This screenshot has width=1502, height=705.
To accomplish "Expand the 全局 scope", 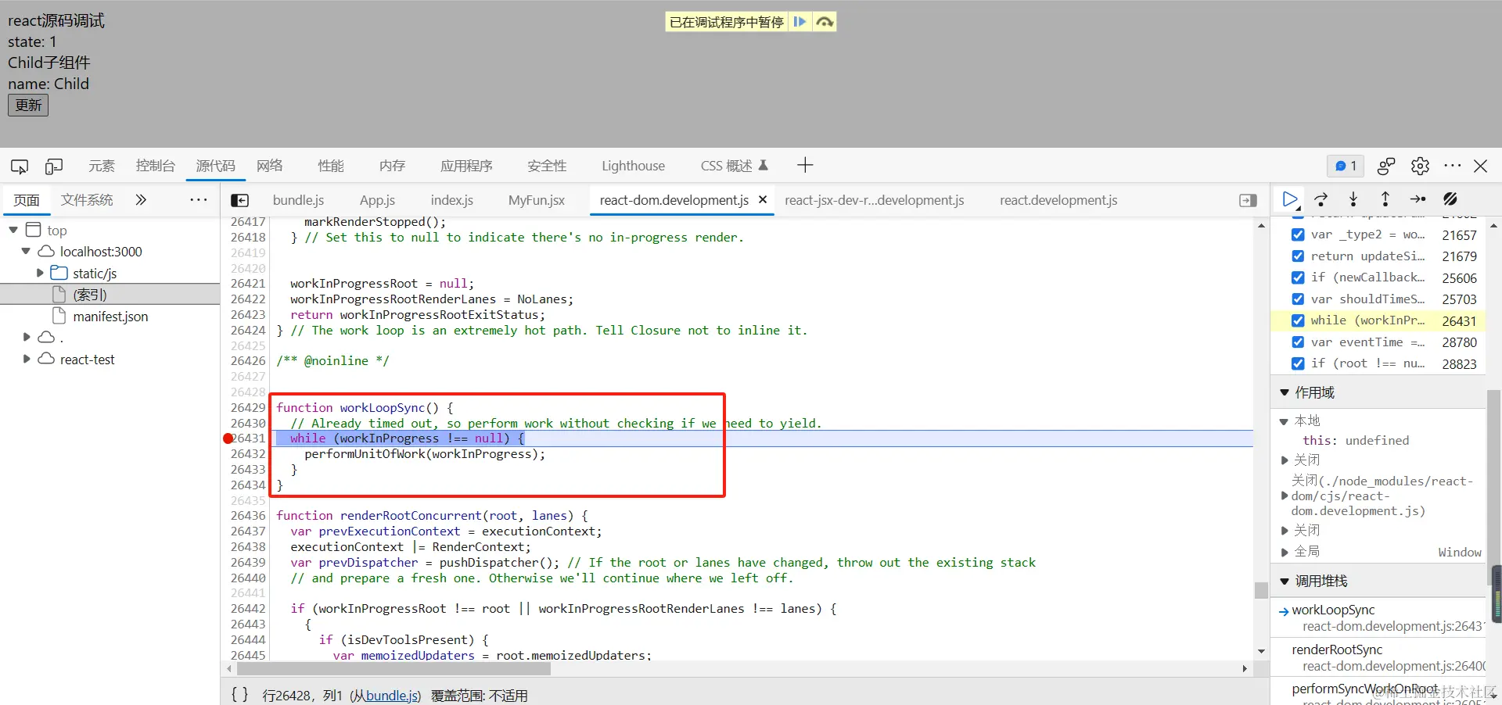I will pyautogui.click(x=1284, y=552).
